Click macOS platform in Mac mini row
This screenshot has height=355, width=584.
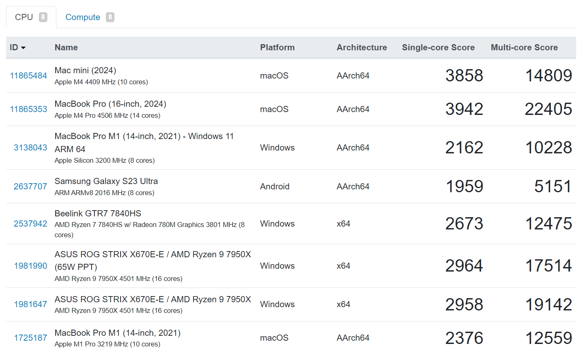coord(274,76)
